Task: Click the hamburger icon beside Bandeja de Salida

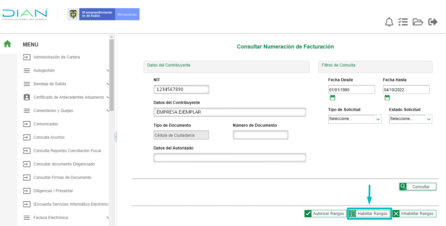Action: [27, 84]
